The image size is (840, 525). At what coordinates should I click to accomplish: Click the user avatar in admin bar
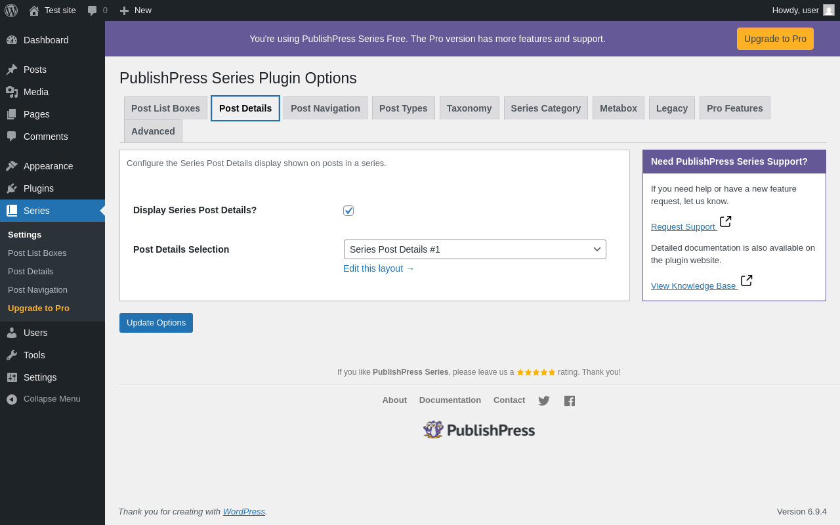829,10
